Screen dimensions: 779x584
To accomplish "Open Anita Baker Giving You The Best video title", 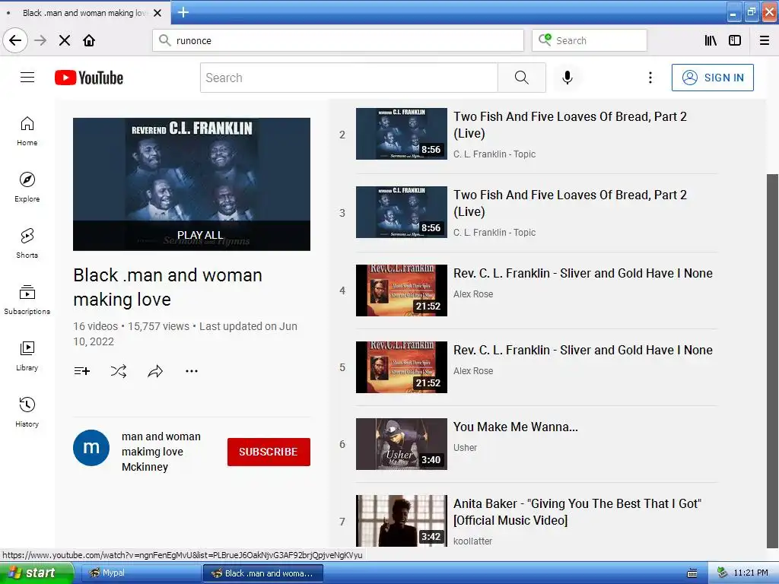I will (x=577, y=512).
